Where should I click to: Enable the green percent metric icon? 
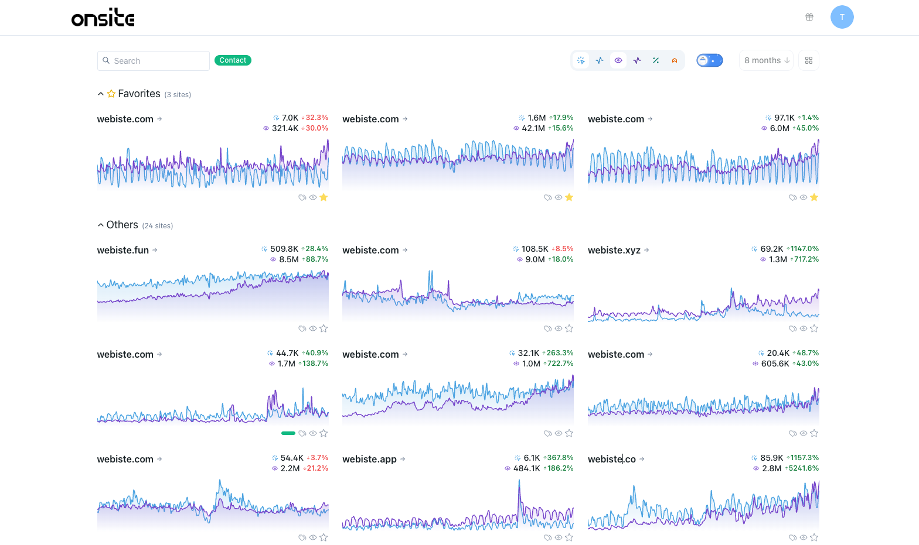656,60
